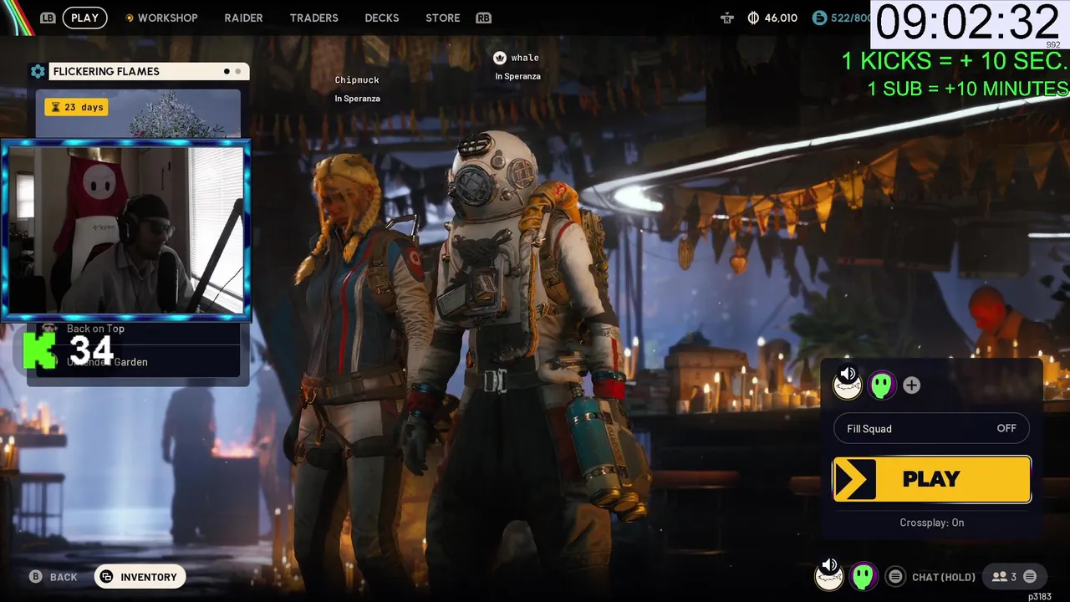Click the crown leader icon beside whale
Image resolution: width=1070 pixels, height=602 pixels.
pyautogui.click(x=500, y=58)
